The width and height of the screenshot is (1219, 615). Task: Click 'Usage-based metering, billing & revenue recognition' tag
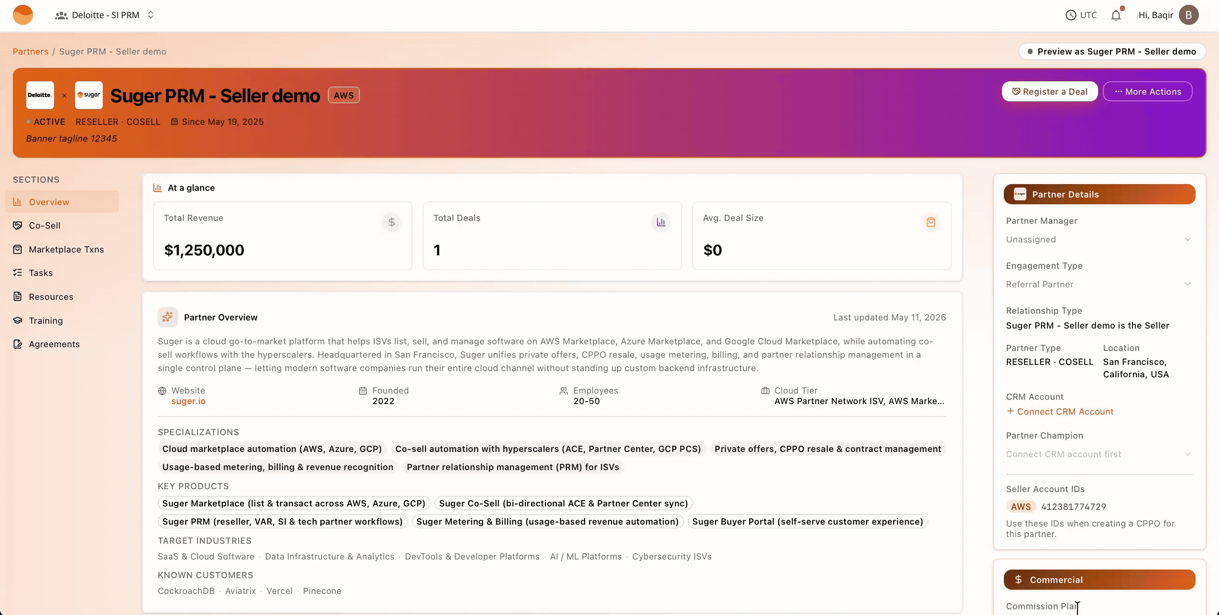(x=278, y=467)
